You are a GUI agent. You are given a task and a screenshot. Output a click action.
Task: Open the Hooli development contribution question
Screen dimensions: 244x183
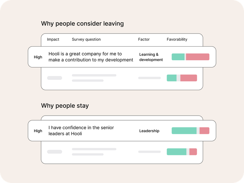91,57
